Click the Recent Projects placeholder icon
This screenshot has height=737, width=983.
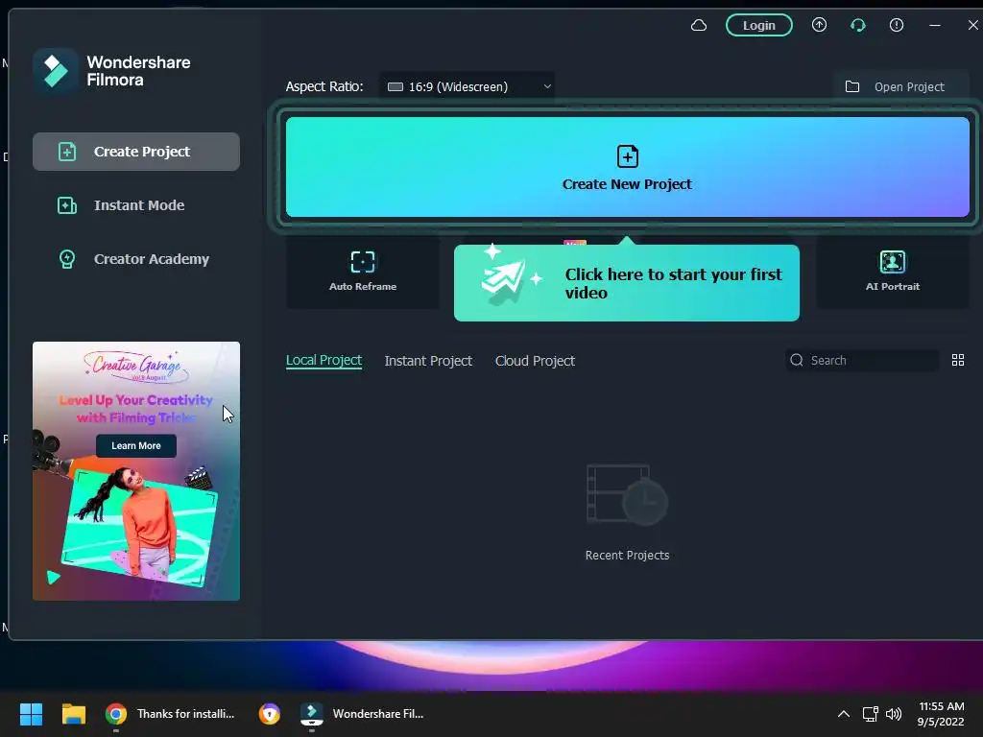click(x=627, y=494)
